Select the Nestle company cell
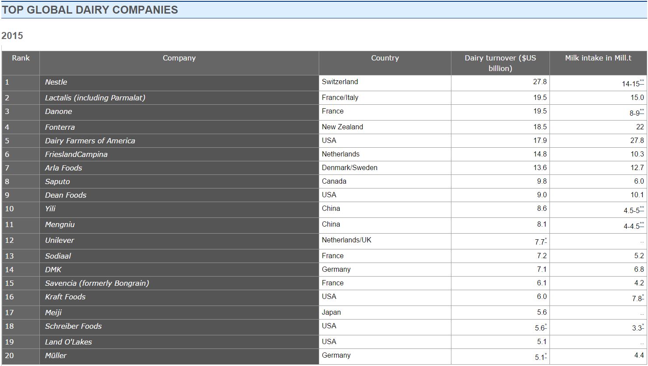Image resolution: width=648 pixels, height=366 pixels. tap(179, 83)
